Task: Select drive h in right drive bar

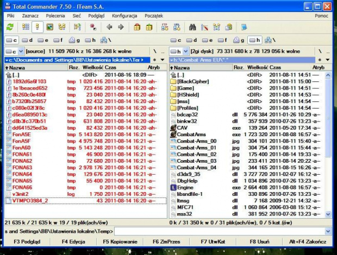Action: coord(255,40)
